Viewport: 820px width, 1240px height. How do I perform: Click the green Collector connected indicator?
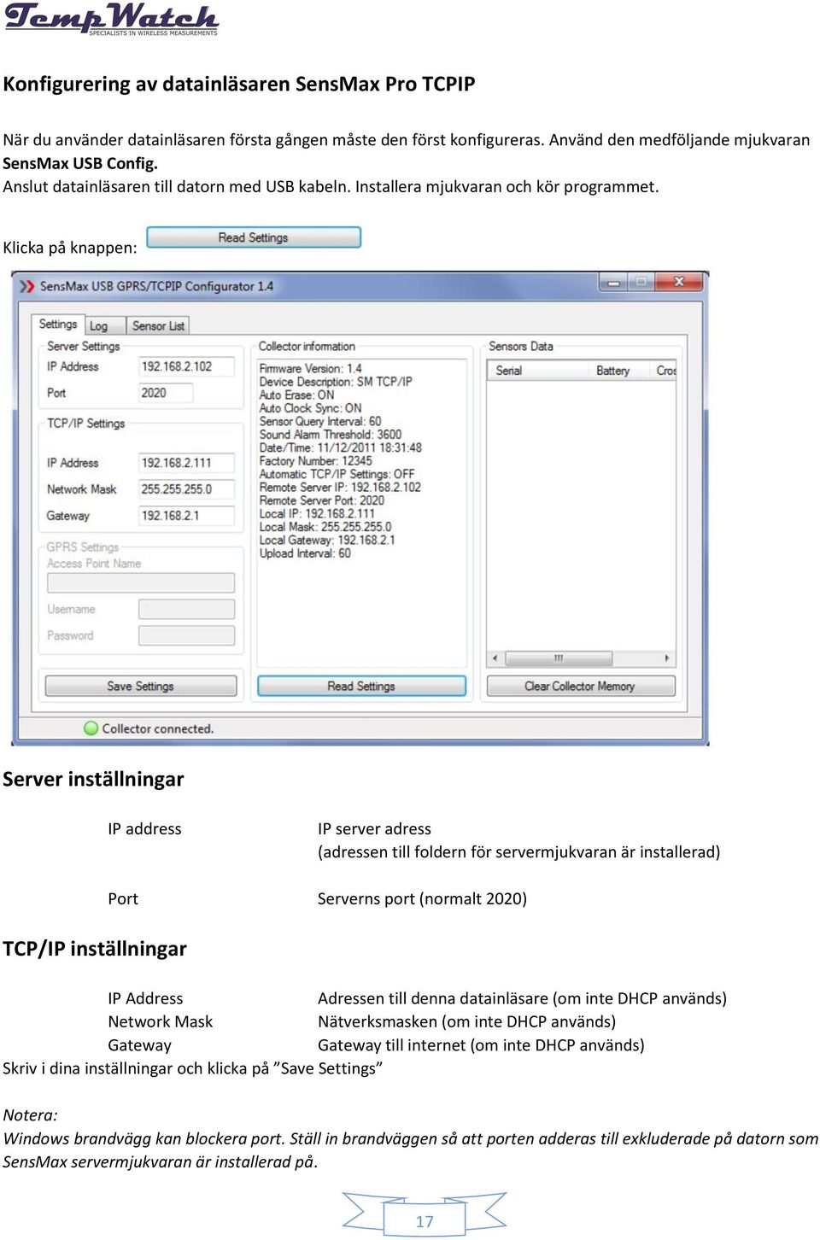[x=91, y=728]
